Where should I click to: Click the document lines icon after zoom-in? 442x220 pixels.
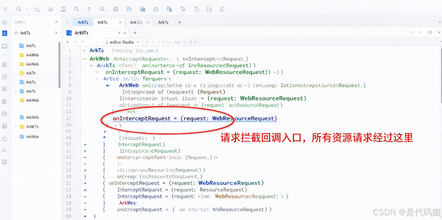(115, 9)
